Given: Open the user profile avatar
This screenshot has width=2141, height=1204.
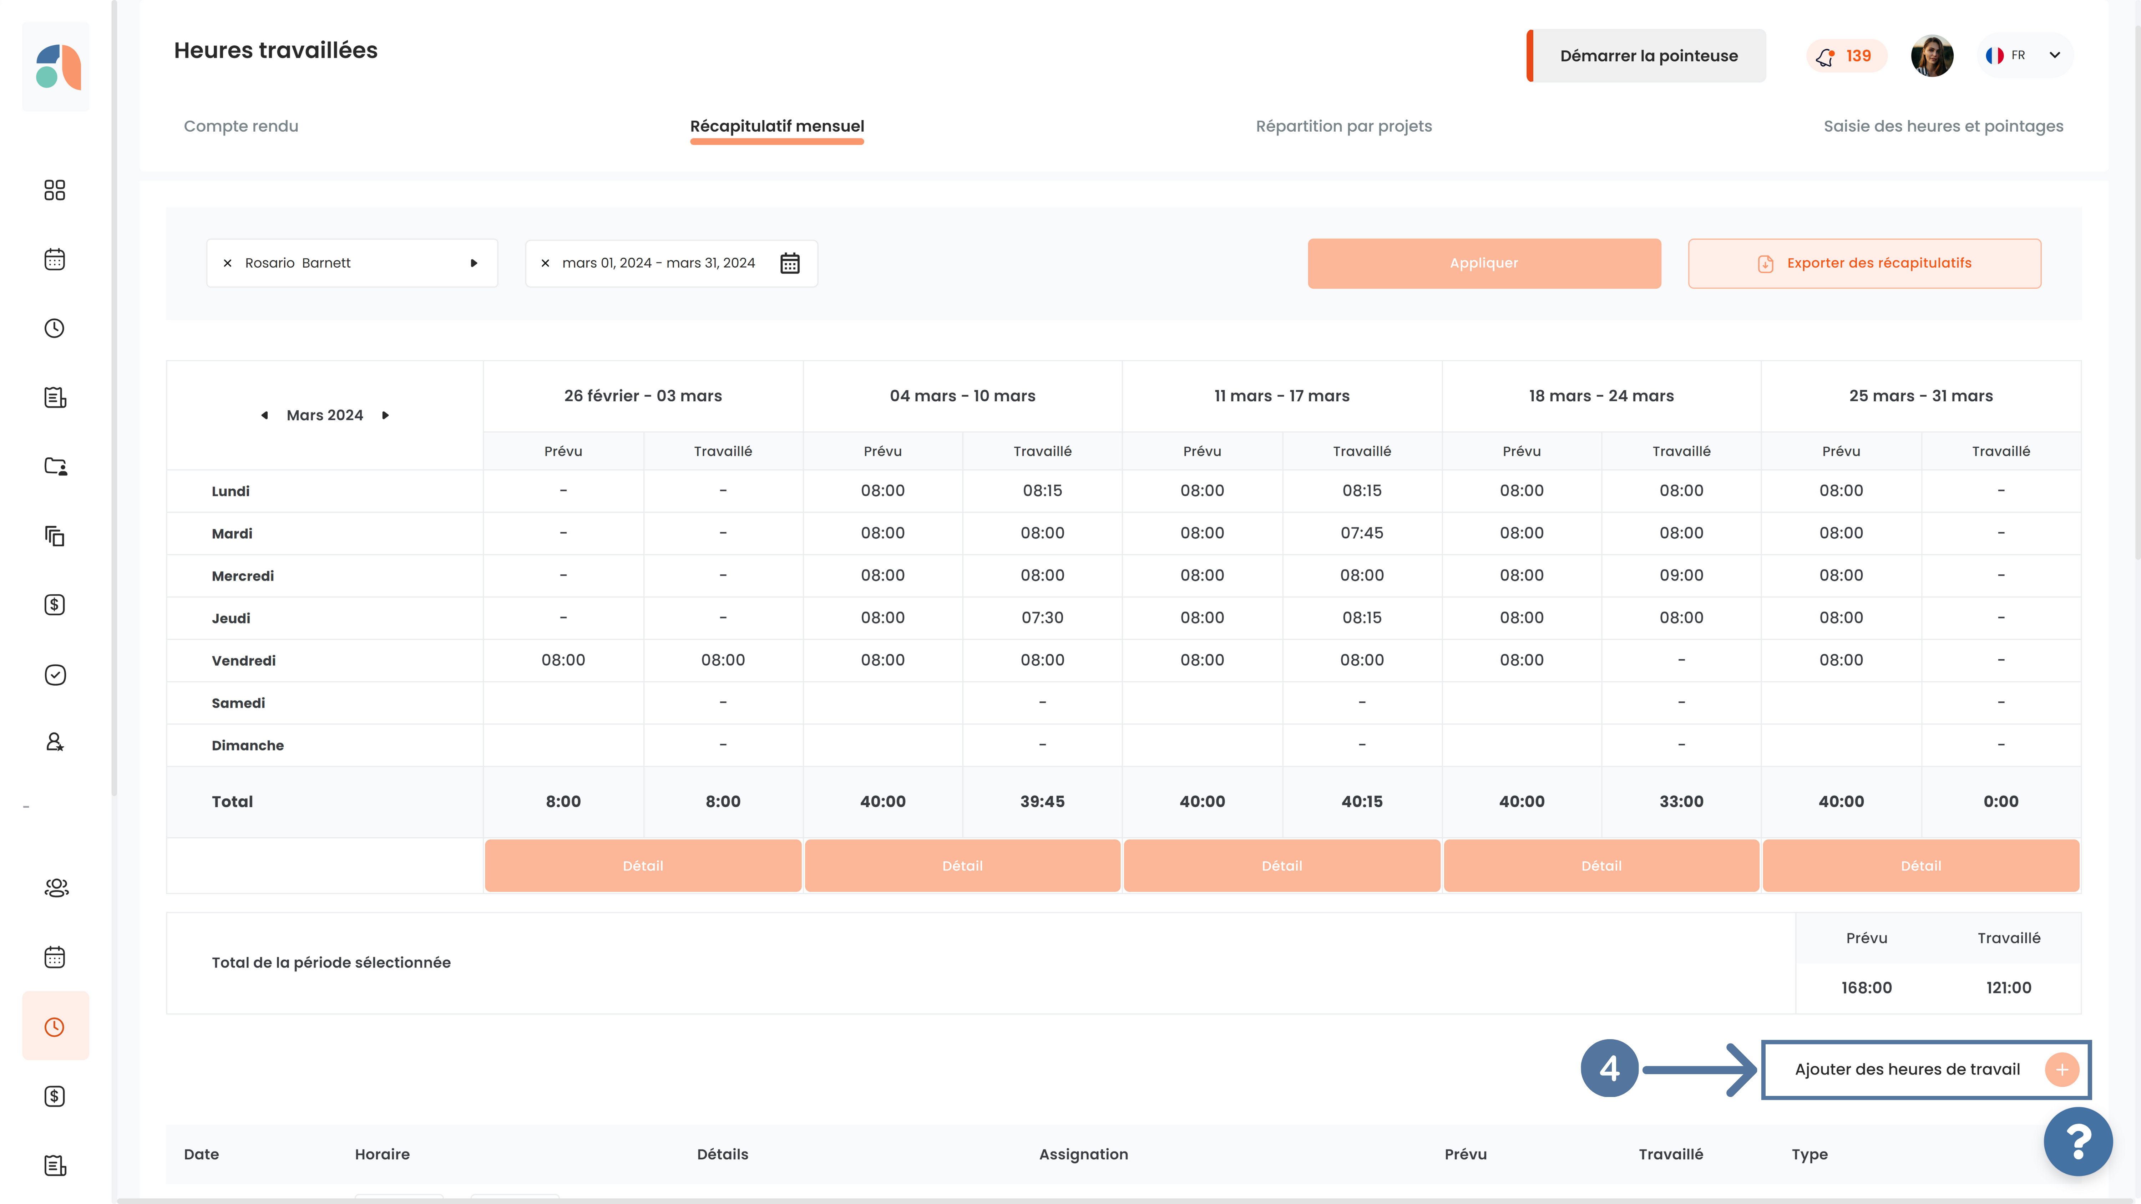Looking at the screenshot, I should [x=1932, y=56].
